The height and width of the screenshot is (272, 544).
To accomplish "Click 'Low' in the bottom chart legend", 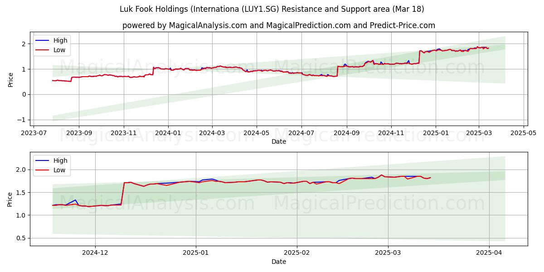I will coord(59,170).
